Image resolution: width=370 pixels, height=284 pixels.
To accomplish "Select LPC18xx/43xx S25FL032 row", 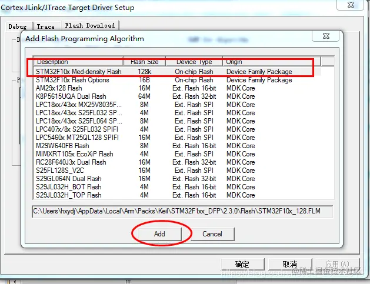I will [x=177, y=113].
